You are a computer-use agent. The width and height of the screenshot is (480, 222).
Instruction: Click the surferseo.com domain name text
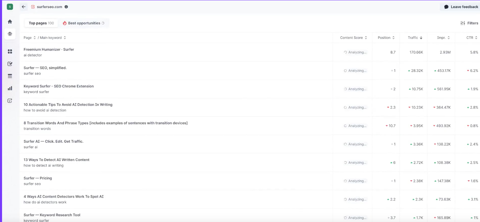[x=49, y=7]
